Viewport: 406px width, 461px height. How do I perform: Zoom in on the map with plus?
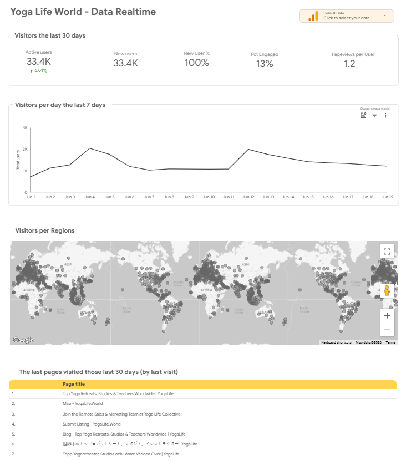[387, 315]
